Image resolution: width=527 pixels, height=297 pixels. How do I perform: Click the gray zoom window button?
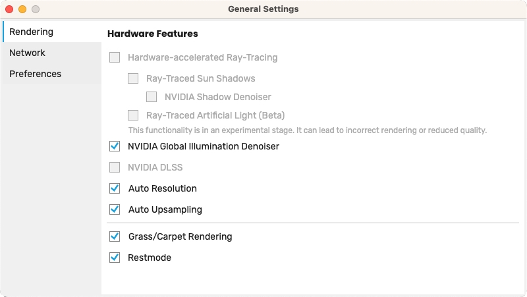coord(36,9)
